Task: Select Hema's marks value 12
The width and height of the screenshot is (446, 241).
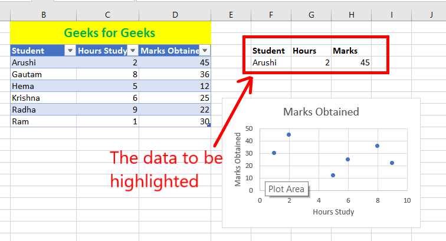Action: click(175, 86)
